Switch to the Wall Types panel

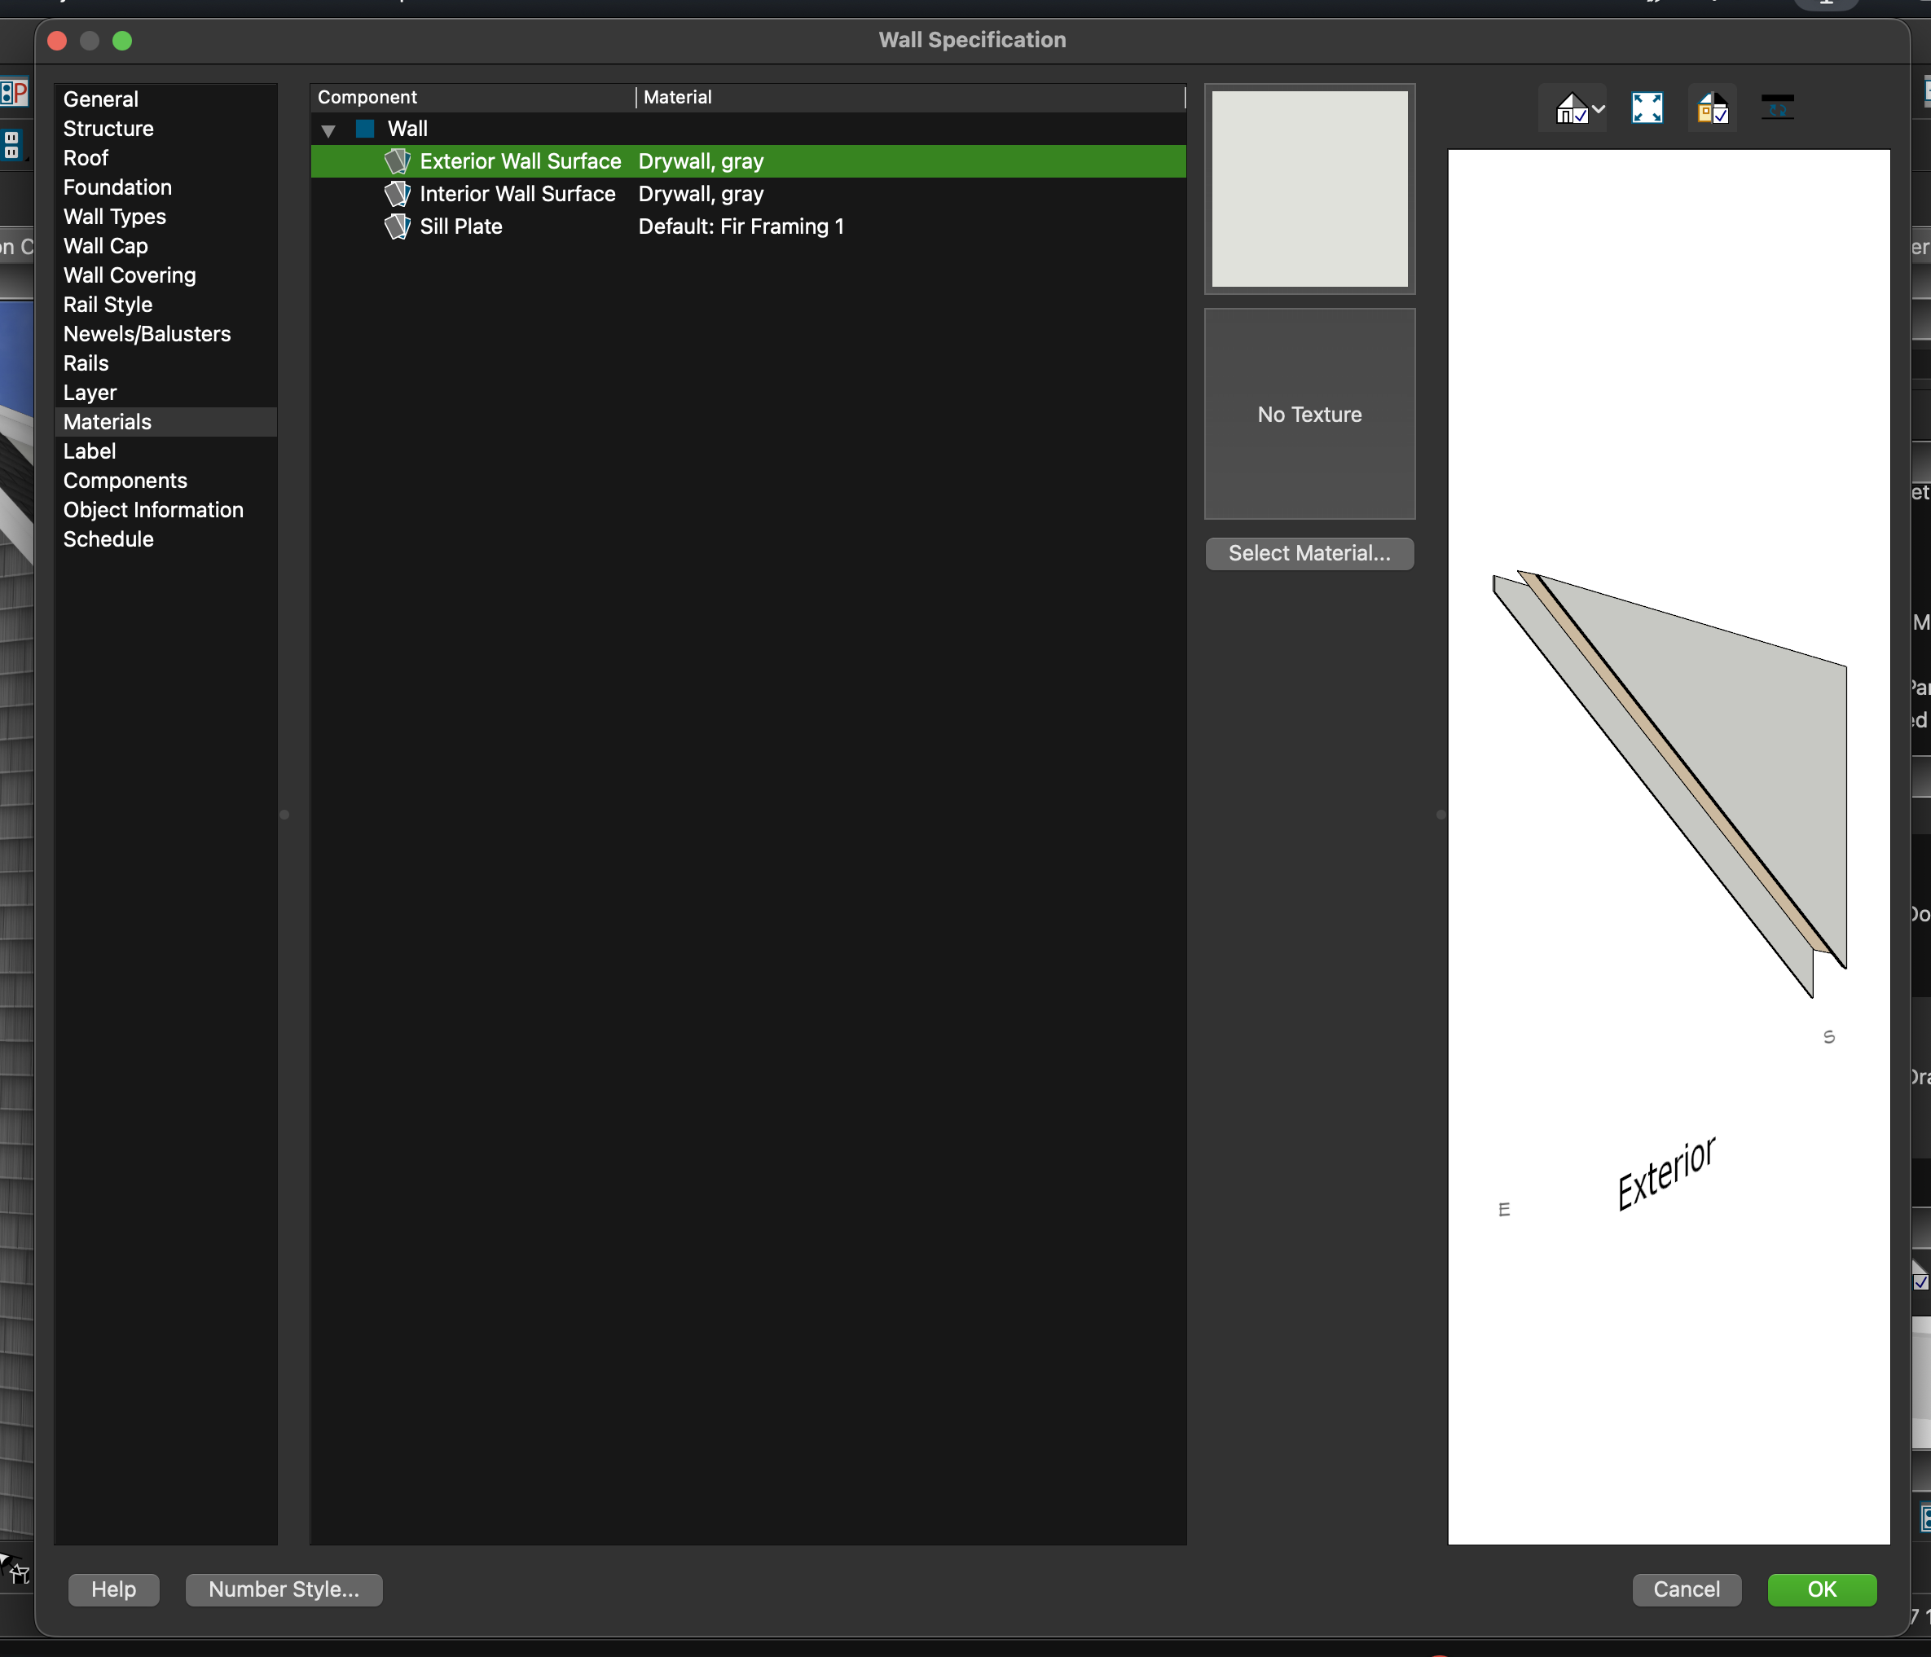point(115,216)
